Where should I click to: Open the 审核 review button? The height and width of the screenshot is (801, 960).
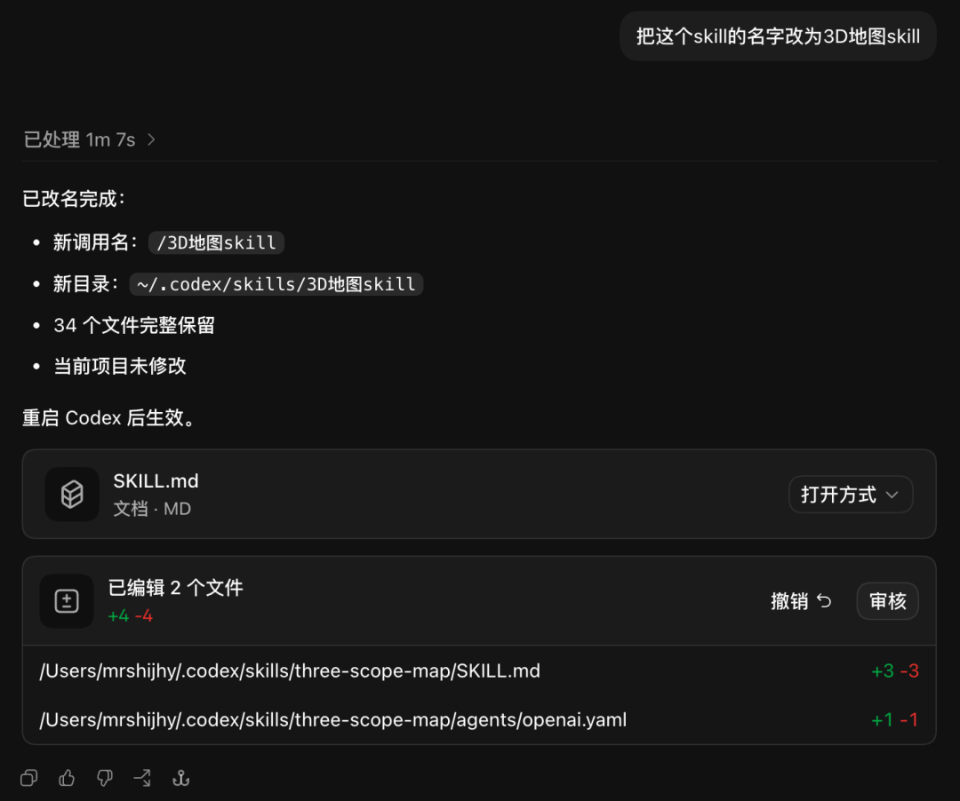coord(887,601)
